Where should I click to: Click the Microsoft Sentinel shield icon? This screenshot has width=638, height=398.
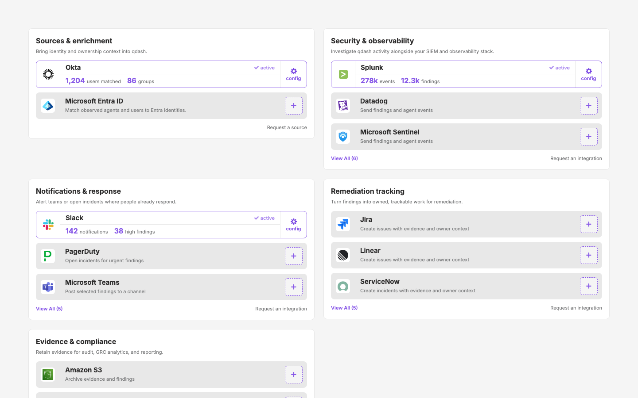coord(343,137)
